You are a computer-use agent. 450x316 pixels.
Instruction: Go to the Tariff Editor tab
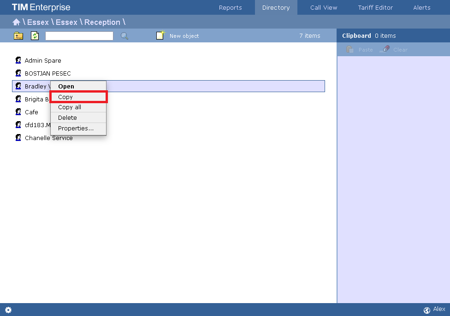375,7
